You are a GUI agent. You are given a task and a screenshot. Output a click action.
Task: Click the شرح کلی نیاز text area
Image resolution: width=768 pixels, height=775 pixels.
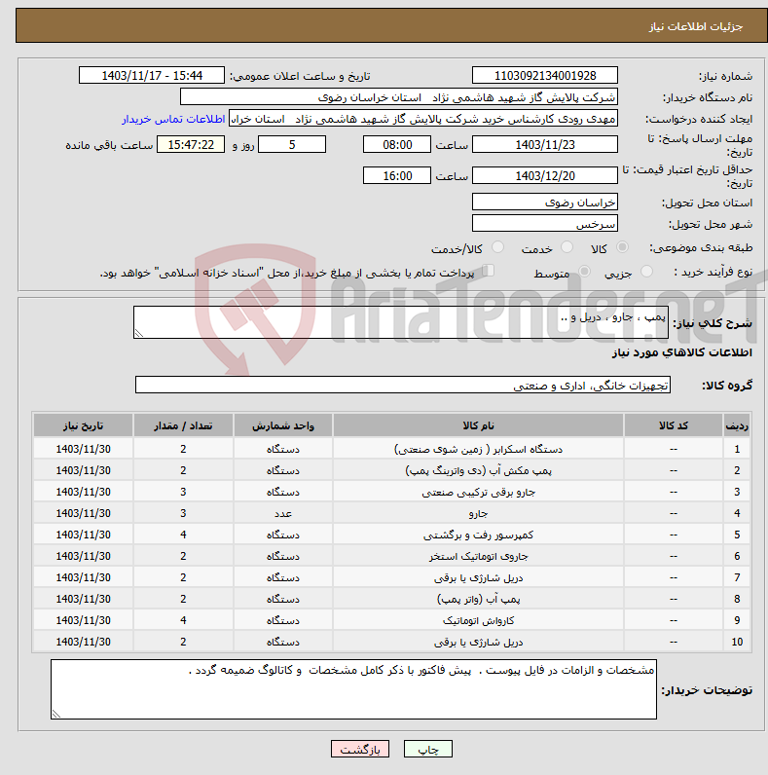click(x=401, y=322)
